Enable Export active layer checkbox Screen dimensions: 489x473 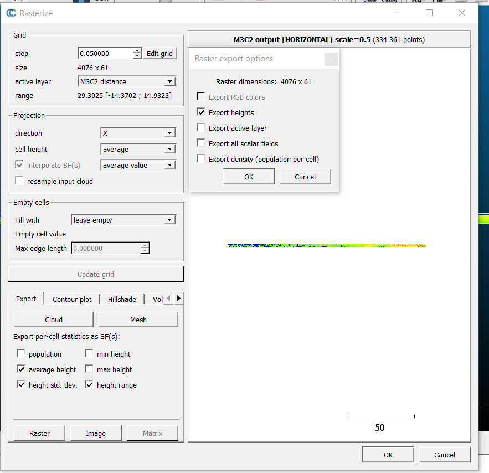[201, 128]
